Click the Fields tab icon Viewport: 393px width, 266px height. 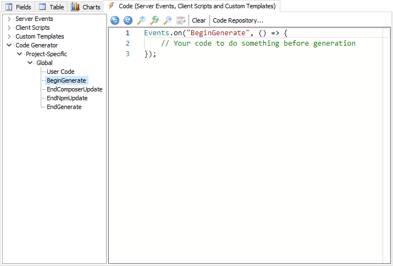point(9,7)
